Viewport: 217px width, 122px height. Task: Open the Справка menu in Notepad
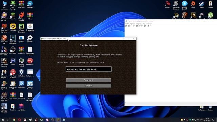149,24
